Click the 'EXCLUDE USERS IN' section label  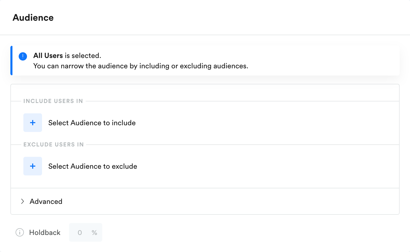[54, 145]
